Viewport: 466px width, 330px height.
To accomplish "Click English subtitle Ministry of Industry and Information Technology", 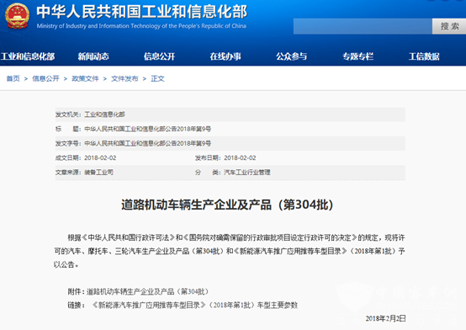I will (x=141, y=26).
